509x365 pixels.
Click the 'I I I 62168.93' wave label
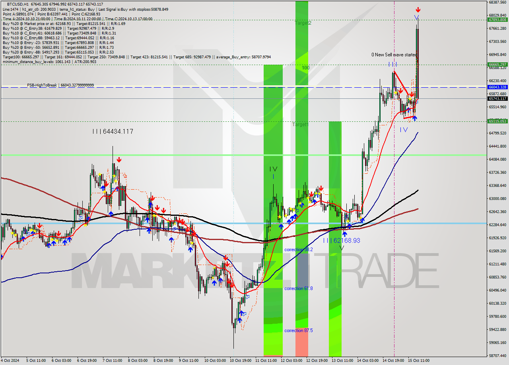(x=342, y=240)
